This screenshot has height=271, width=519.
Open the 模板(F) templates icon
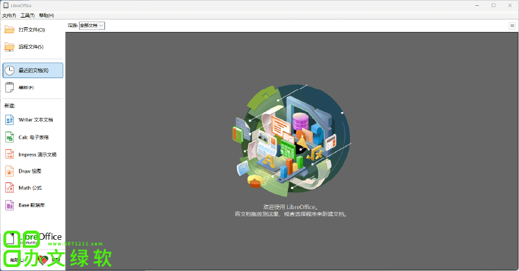tap(9, 87)
